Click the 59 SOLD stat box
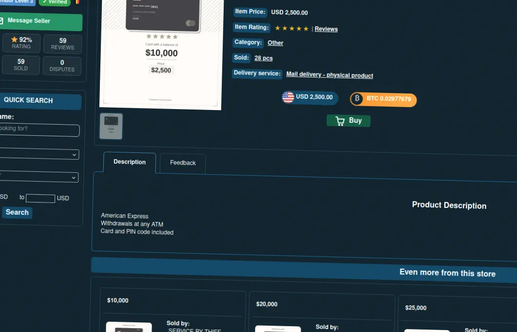 coord(21,65)
